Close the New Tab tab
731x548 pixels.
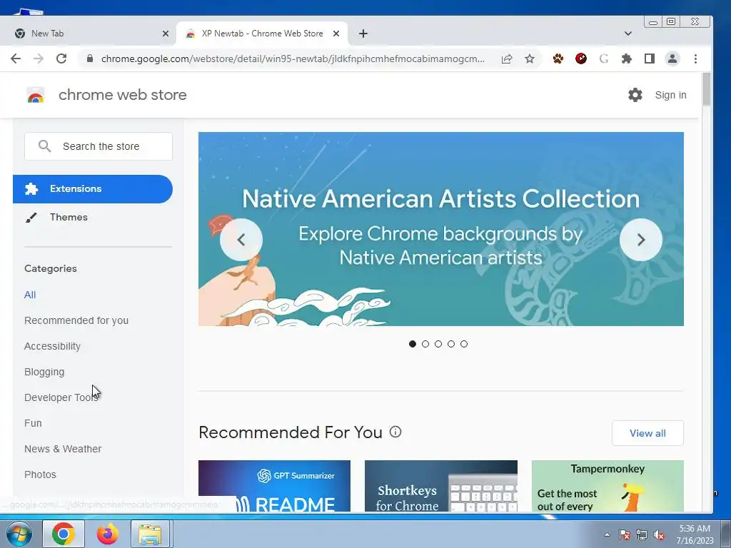coord(166,34)
